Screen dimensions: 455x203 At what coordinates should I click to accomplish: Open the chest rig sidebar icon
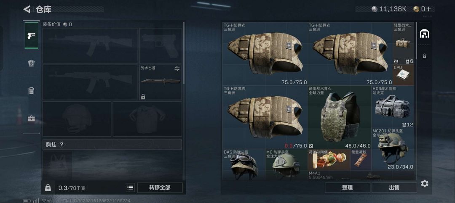[x=31, y=91]
